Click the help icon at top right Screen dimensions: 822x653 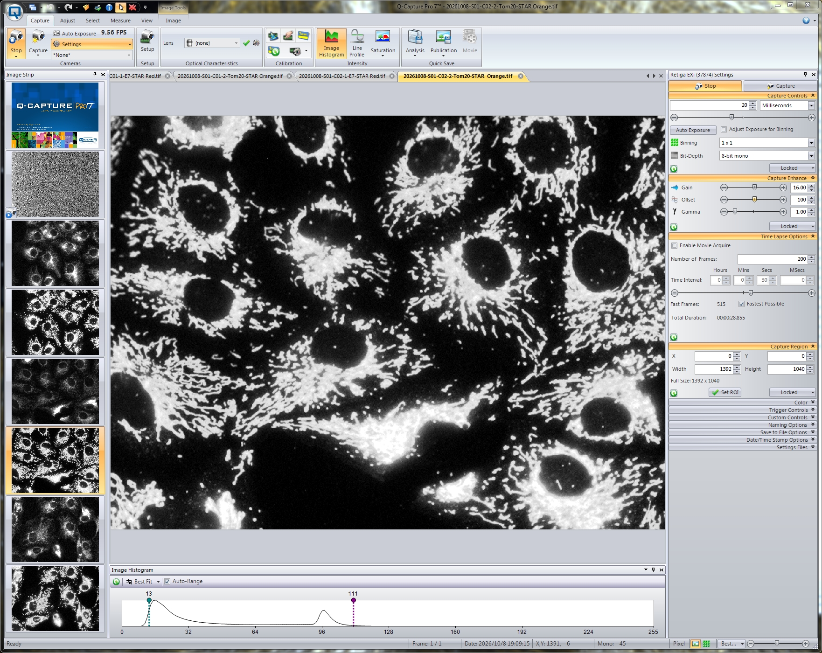806,21
